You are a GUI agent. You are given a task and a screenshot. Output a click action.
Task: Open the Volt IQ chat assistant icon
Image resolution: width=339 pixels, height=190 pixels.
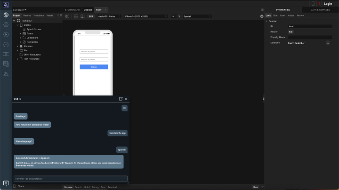6,183
